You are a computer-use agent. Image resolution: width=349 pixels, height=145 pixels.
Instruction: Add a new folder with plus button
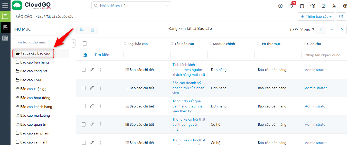point(65,29)
